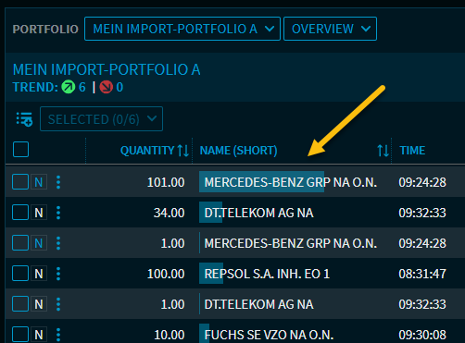Click N icon in DT.Telekom 34.00 row
Screen dimensions: 465x343
pyautogui.click(x=39, y=213)
